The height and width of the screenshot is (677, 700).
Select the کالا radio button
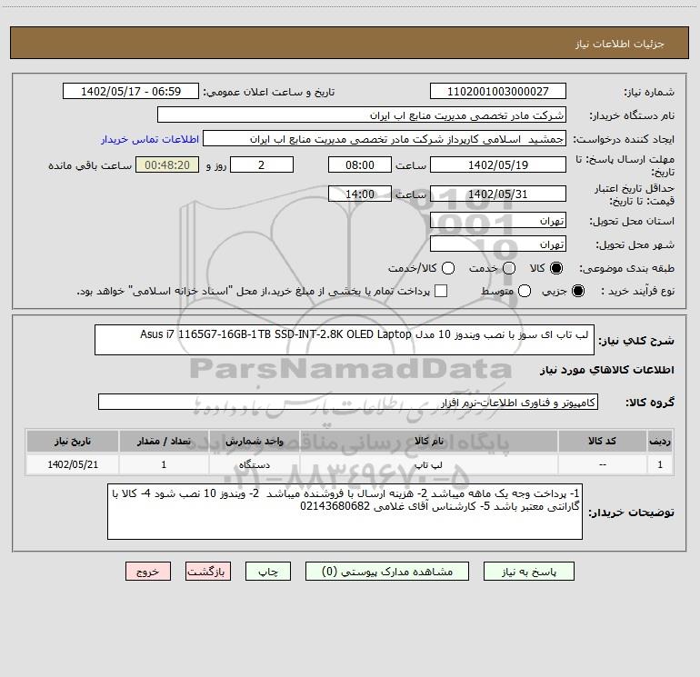pos(556,268)
